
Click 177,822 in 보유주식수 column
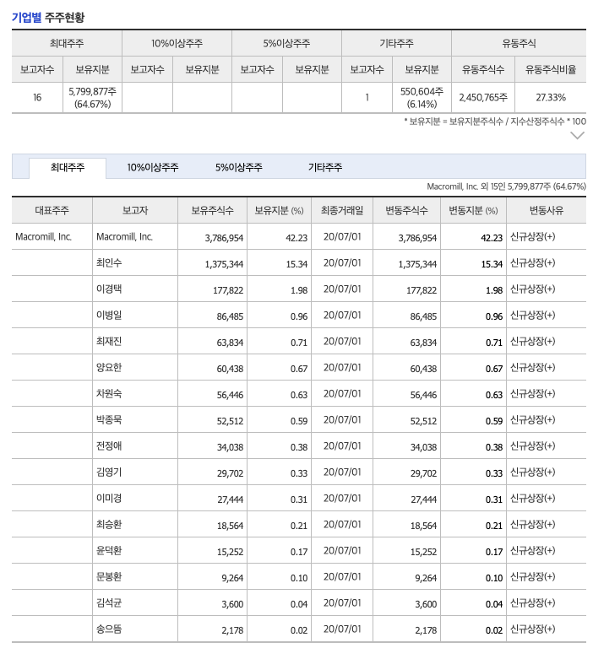pos(228,290)
